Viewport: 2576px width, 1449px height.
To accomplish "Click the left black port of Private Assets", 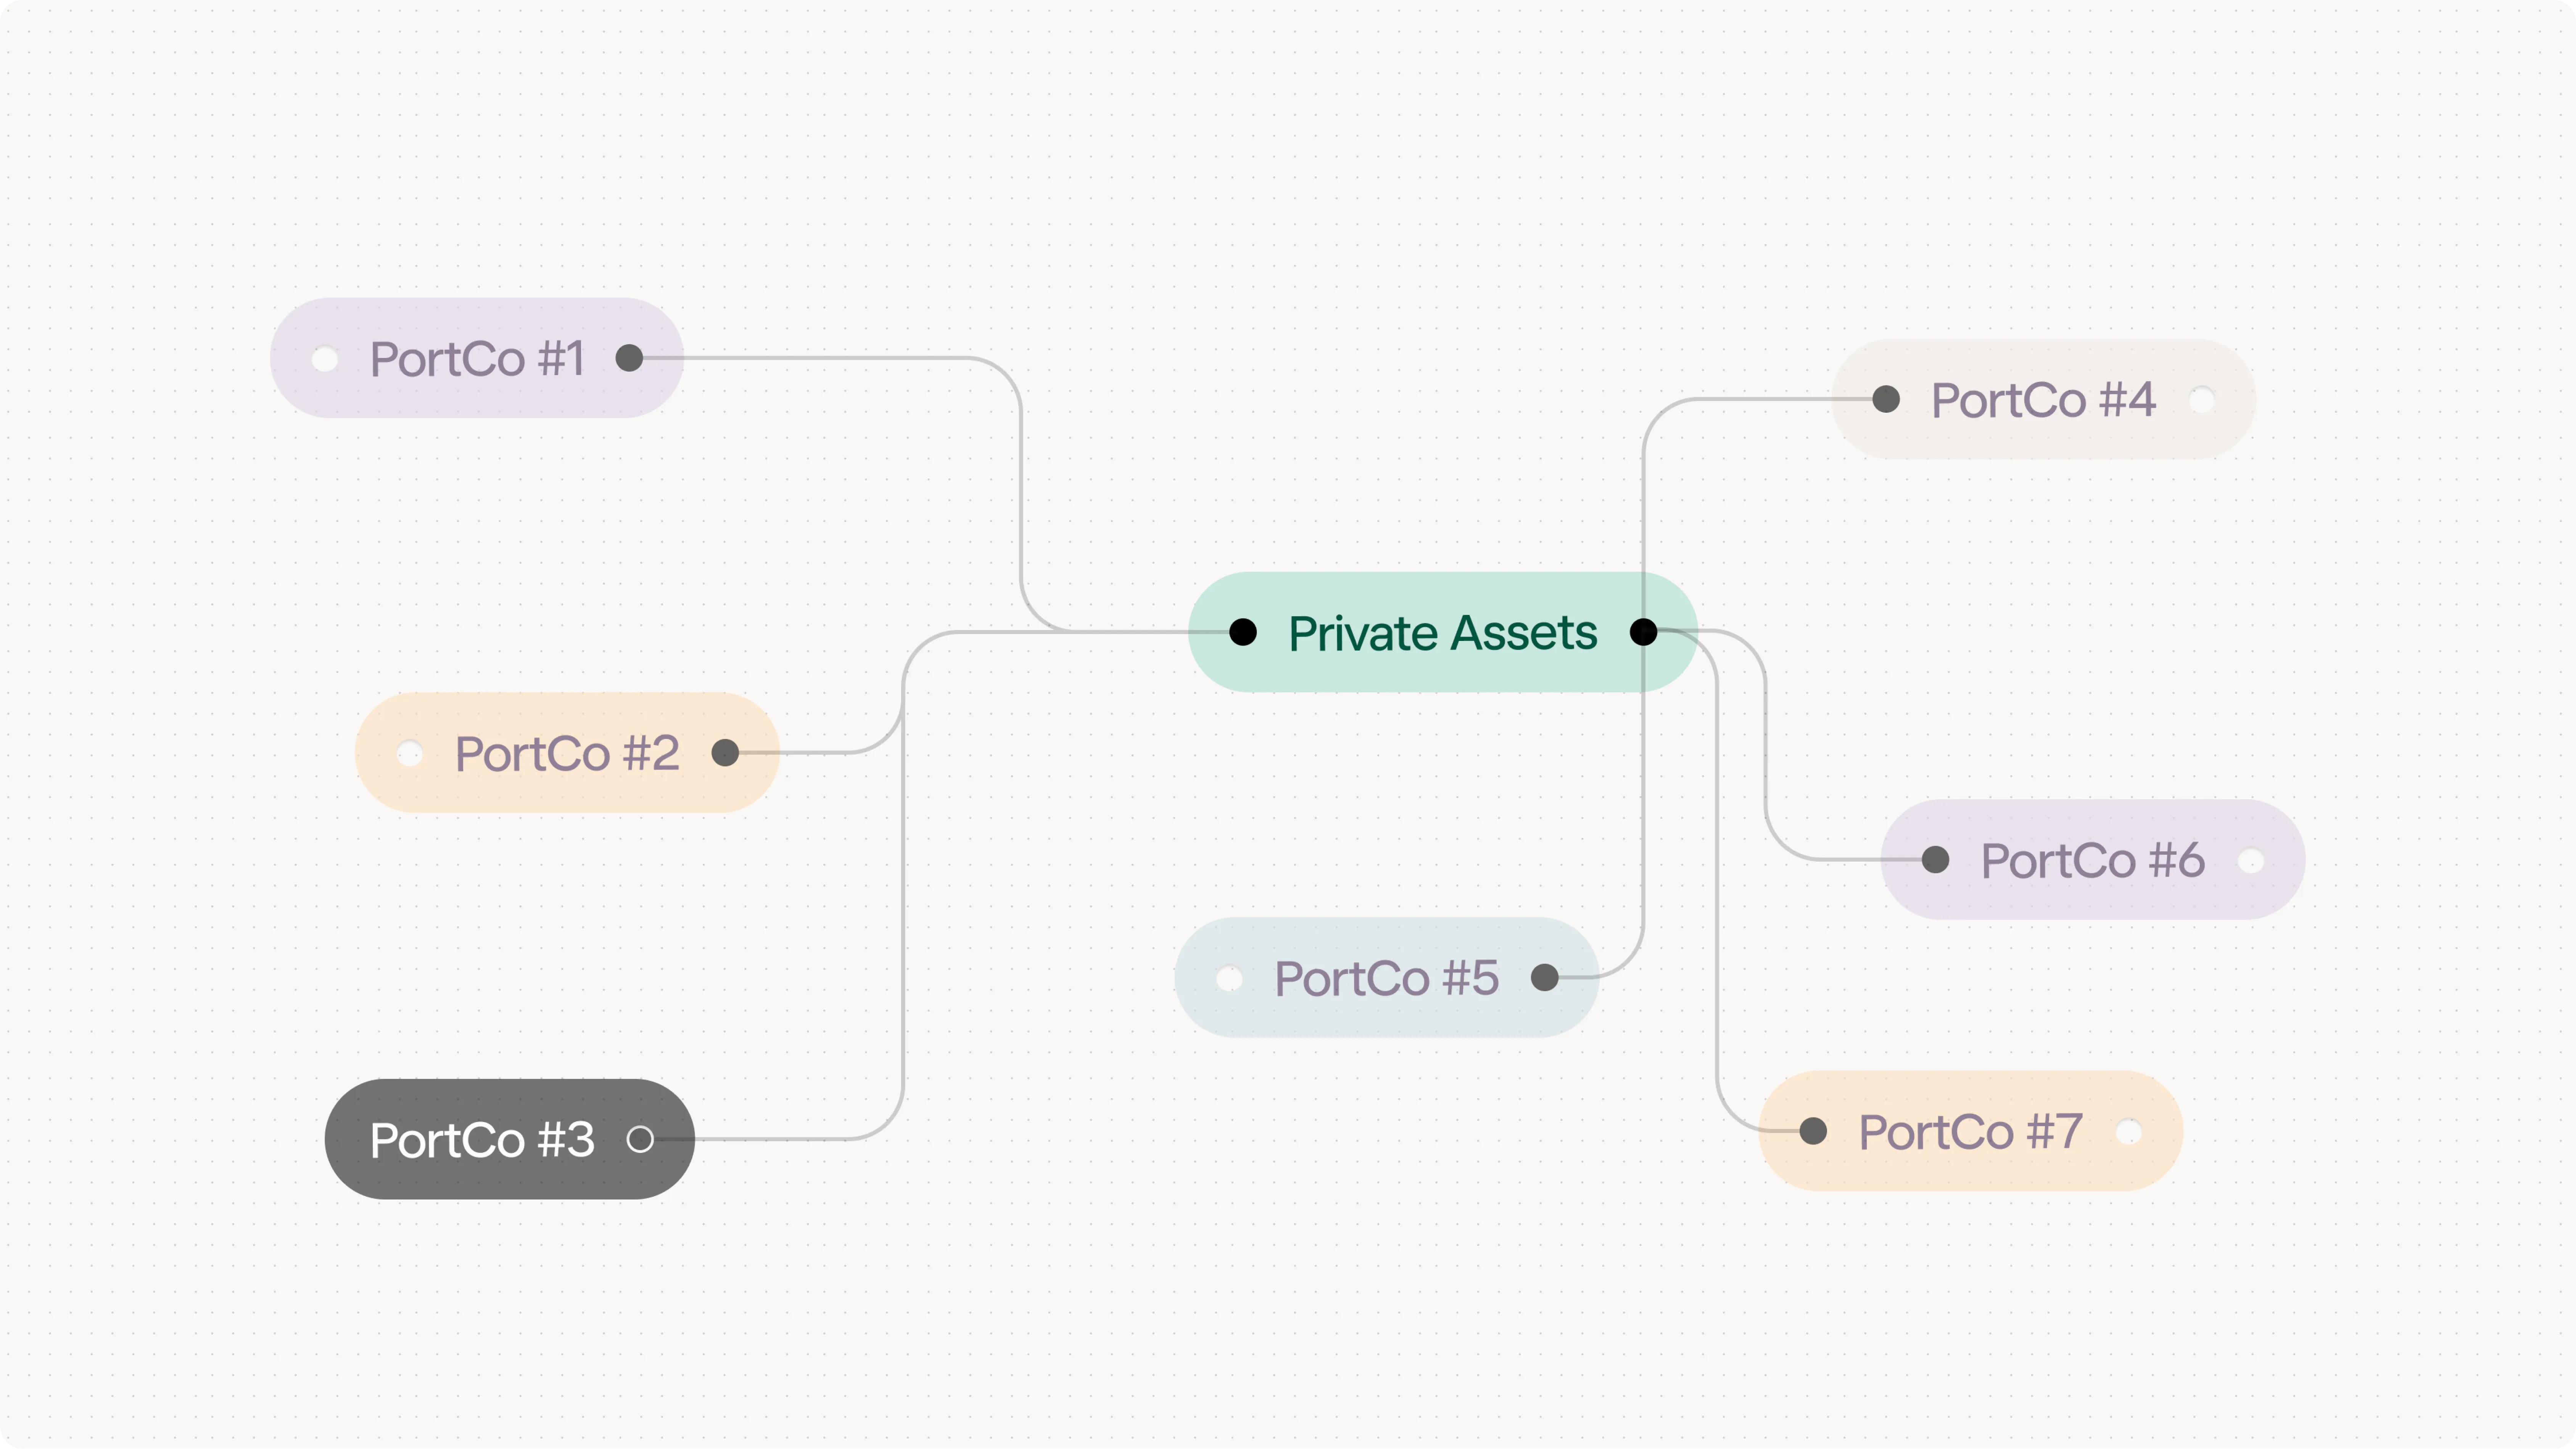I will click(x=1243, y=632).
